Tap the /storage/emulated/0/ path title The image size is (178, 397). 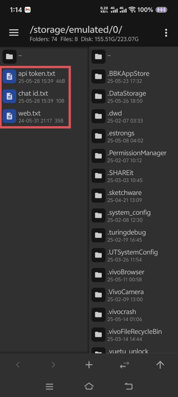(x=76, y=29)
